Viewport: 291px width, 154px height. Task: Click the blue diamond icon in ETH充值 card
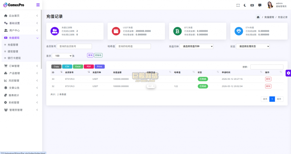[239, 31]
